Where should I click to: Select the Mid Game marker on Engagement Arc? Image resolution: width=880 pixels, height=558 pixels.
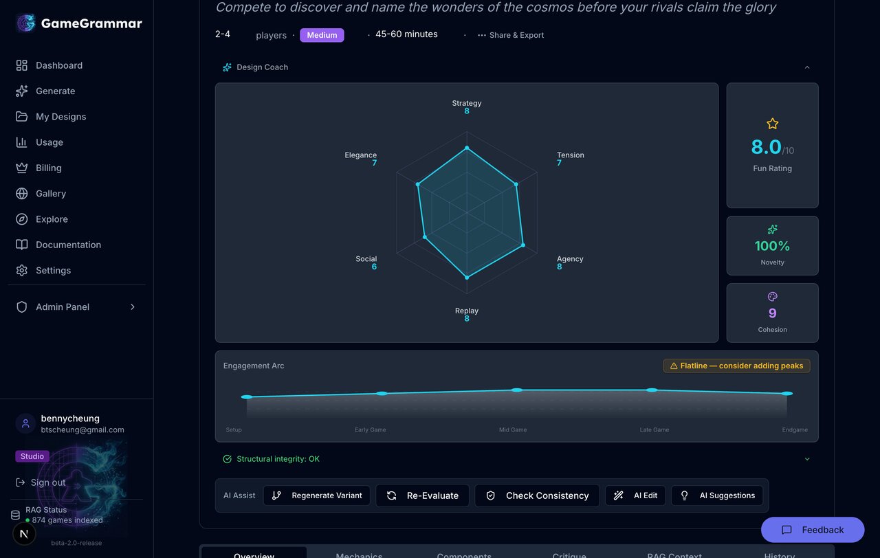[x=516, y=390]
